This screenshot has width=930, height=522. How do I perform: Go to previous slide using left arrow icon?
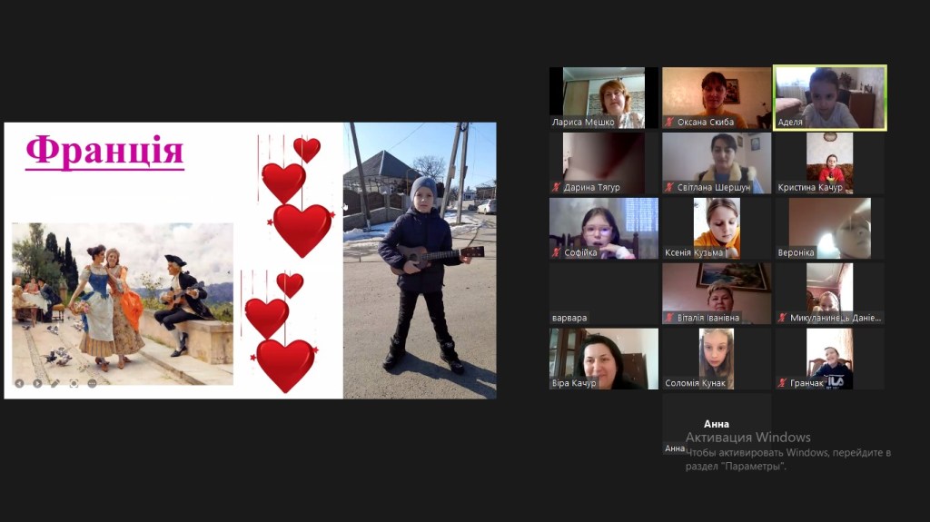coord(20,383)
